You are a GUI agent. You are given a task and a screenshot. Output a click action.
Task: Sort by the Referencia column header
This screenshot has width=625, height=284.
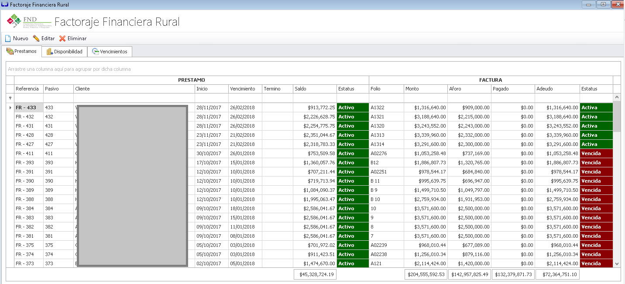pyautogui.click(x=29, y=89)
